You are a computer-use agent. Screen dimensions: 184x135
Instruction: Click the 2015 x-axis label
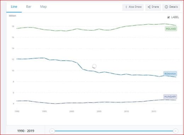pyautogui.click(x=154, y=111)
